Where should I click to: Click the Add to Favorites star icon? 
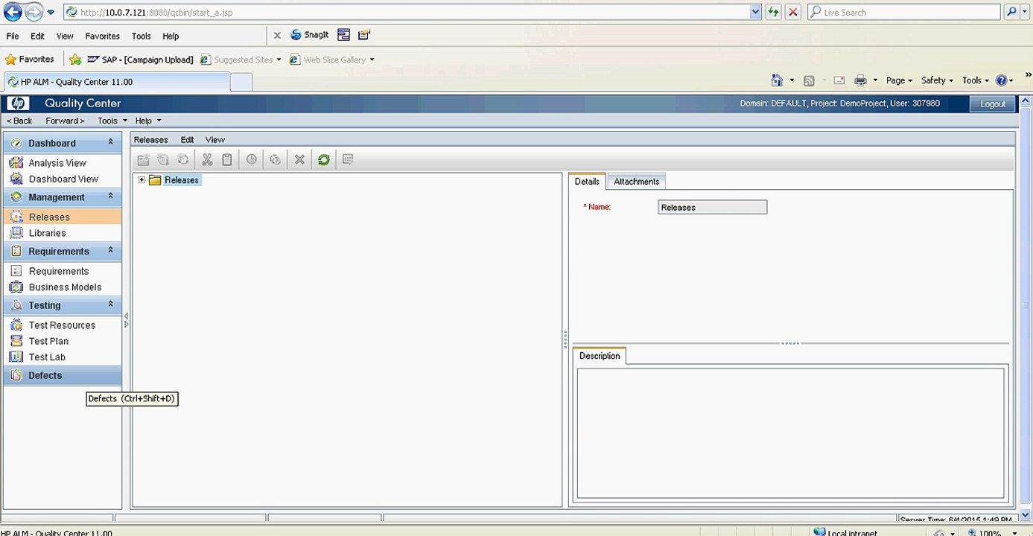coord(75,60)
